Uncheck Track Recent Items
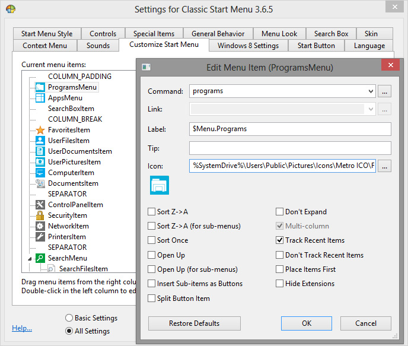 click(279, 240)
